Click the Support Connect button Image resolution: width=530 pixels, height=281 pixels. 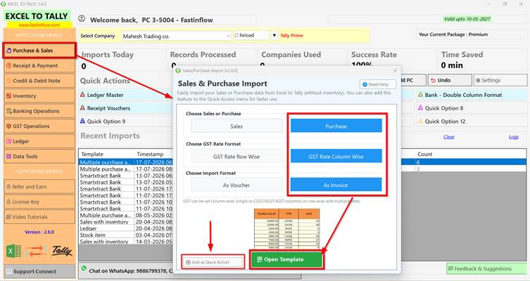(x=39, y=271)
